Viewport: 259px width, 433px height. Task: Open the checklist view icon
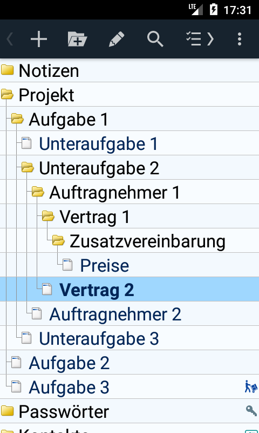(200, 39)
